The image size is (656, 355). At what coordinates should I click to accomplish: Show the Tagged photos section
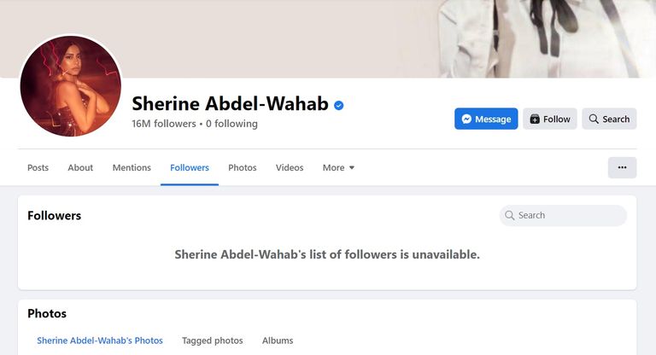coord(212,340)
